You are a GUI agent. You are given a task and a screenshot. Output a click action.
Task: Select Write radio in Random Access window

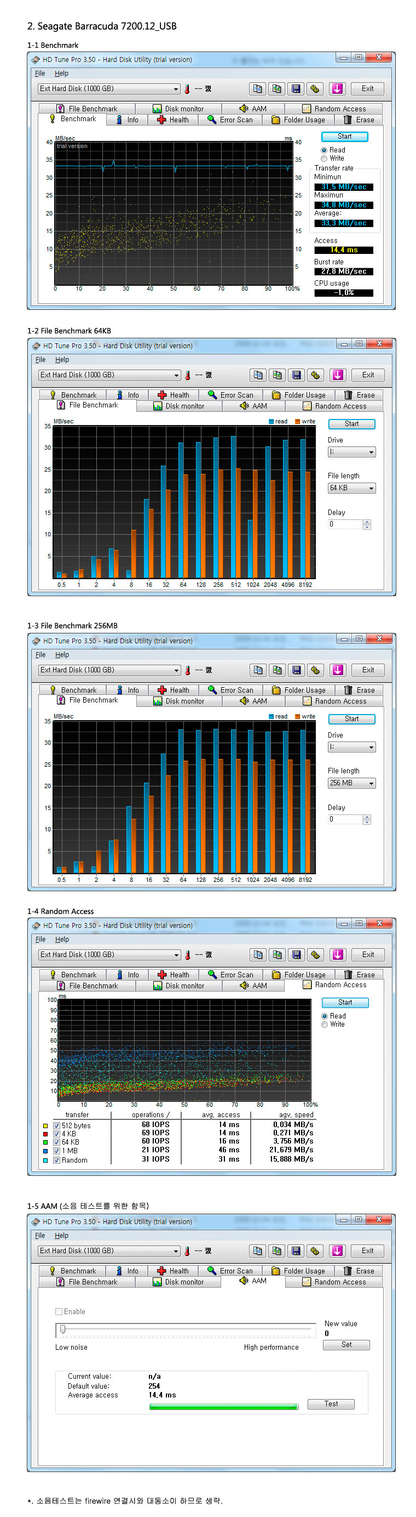click(325, 1024)
